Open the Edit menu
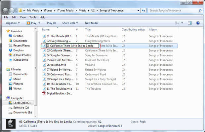 14,17
